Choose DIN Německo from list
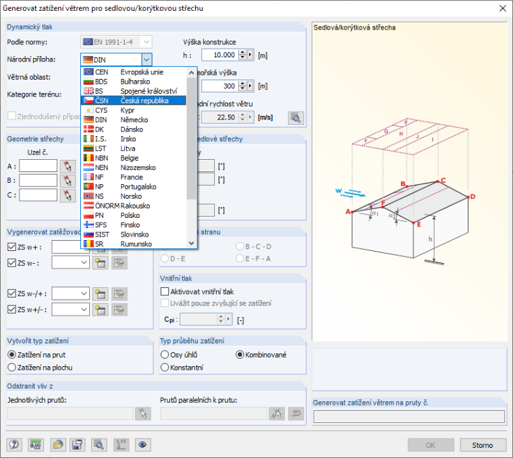This screenshot has height=458, width=513. (134, 119)
